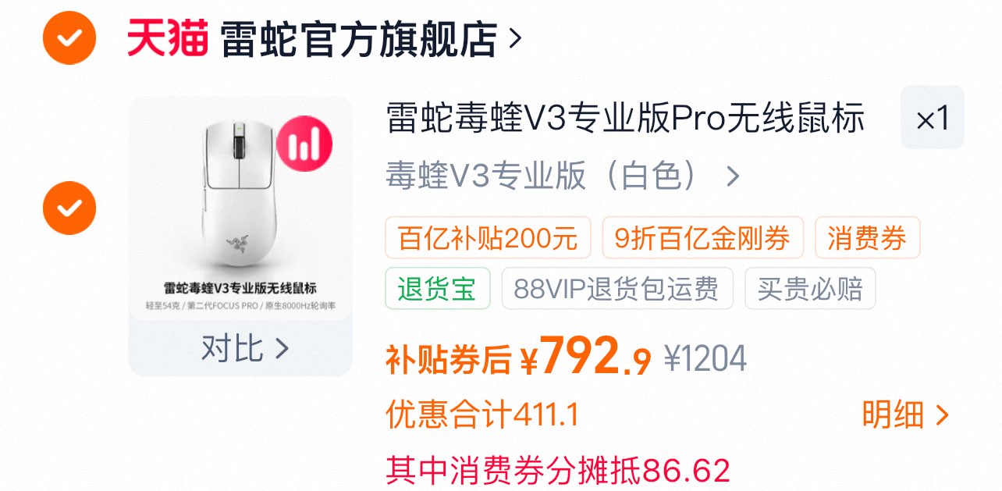The width and height of the screenshot is (1002, 491).
Task: Click the ¥792.9 subsidized price
Action: tap(585, 357)
